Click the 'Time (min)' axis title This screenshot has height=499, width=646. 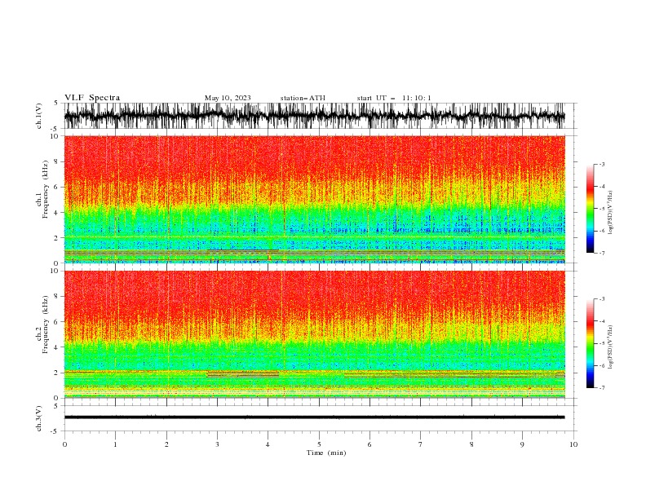click(x=326, y=453)
